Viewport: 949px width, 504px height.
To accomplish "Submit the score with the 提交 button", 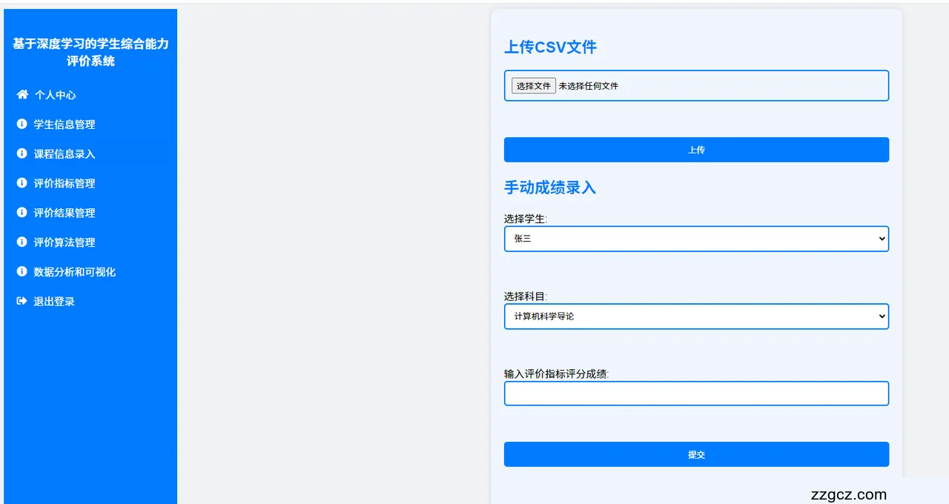I will point(695,454).
